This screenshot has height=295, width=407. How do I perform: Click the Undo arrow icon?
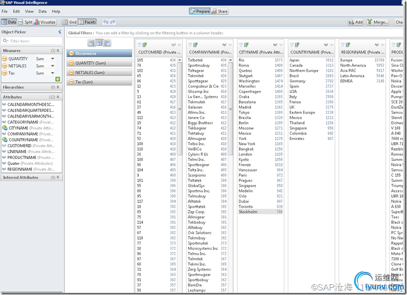(x=105, y=22)
